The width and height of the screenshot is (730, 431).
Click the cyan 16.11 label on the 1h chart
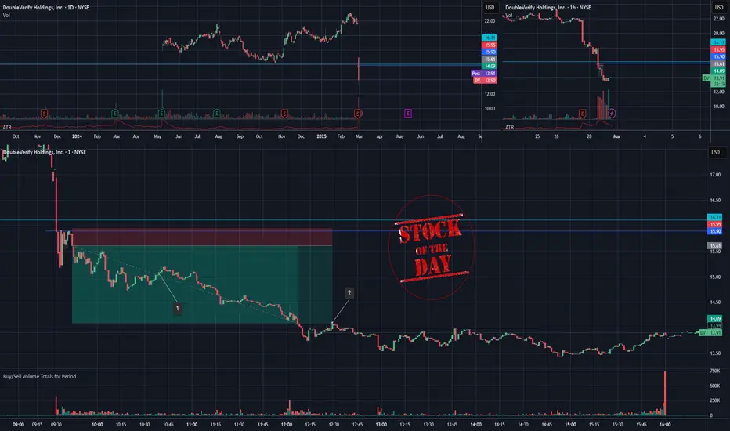[x=718, y=42]
